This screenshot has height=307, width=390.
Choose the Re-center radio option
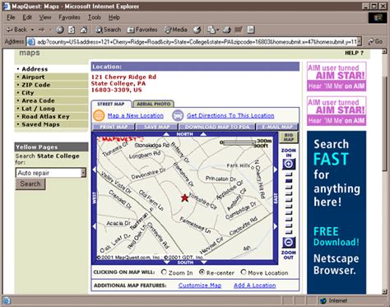tap(202, 272)
